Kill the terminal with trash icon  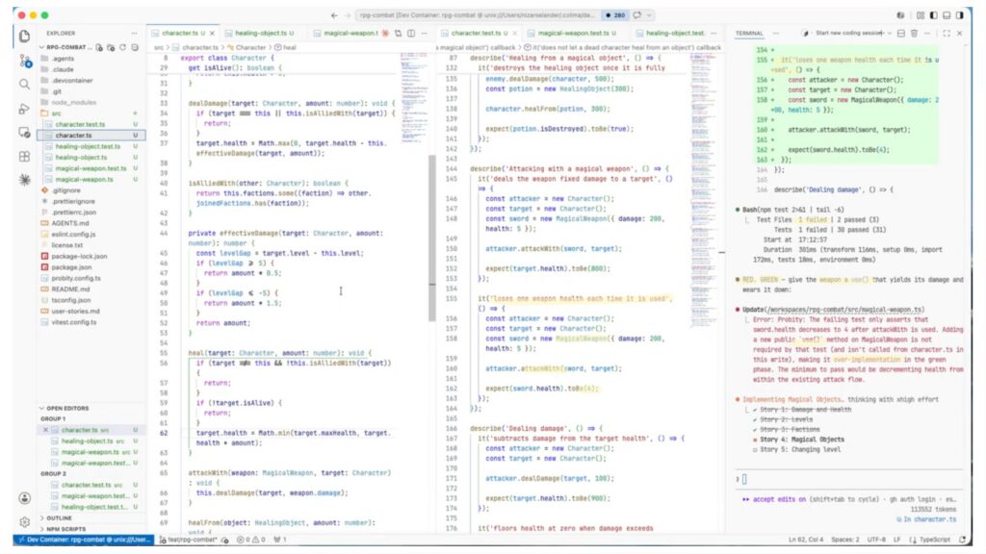(915, 33)
